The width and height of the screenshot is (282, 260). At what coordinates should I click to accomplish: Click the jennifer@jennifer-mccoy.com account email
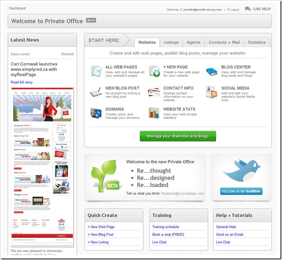(202, 10)
